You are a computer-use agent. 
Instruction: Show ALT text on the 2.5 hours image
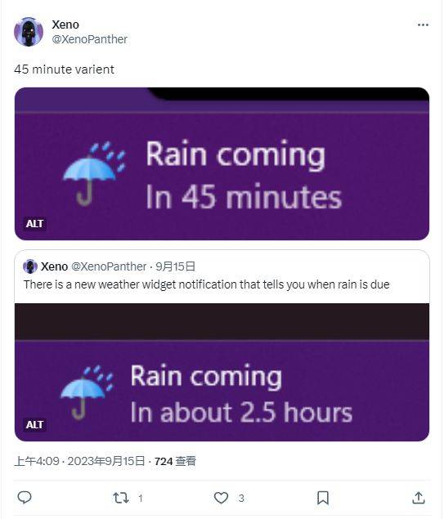pos(35,425)
